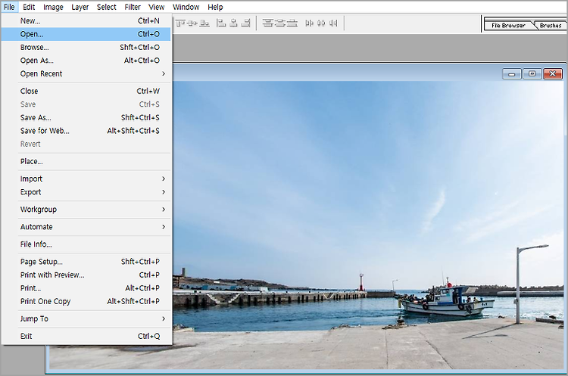The width and height of the screenshot is (568, 376).
Task: Click the Align Top Edges icon
Action: (x=180, y=23)
